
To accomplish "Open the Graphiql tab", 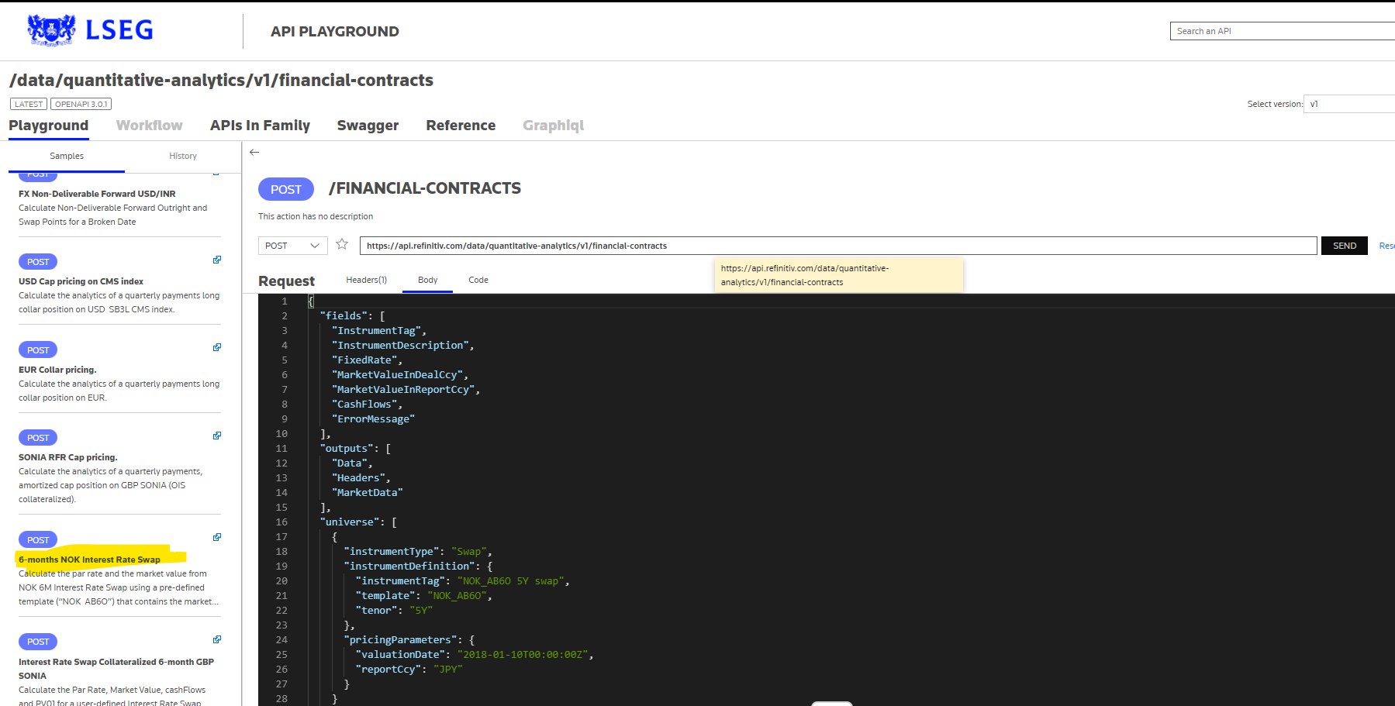I will [554, 126].
